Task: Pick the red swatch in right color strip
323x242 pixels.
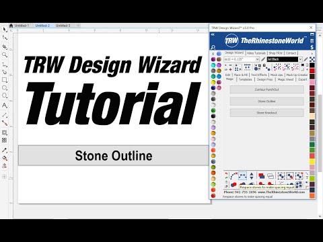Action: (312, 71)
